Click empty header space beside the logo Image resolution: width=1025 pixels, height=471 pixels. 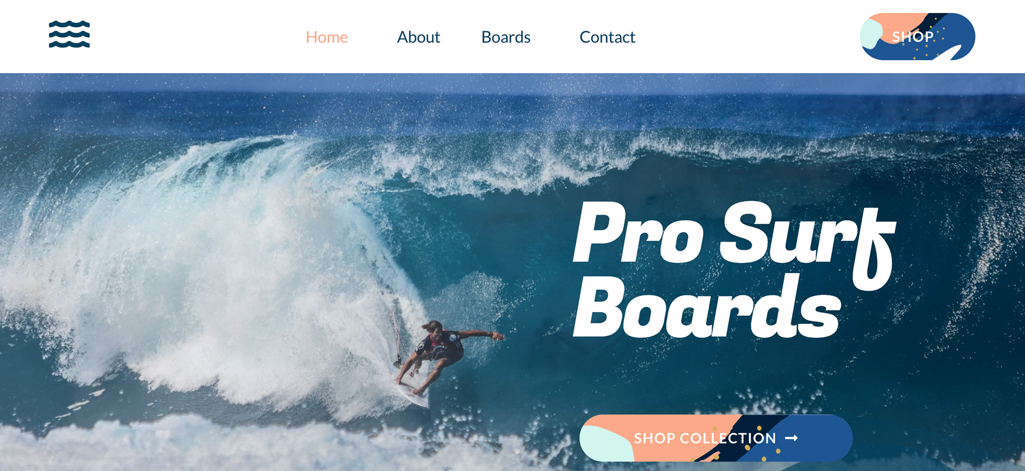click(195, 37)
